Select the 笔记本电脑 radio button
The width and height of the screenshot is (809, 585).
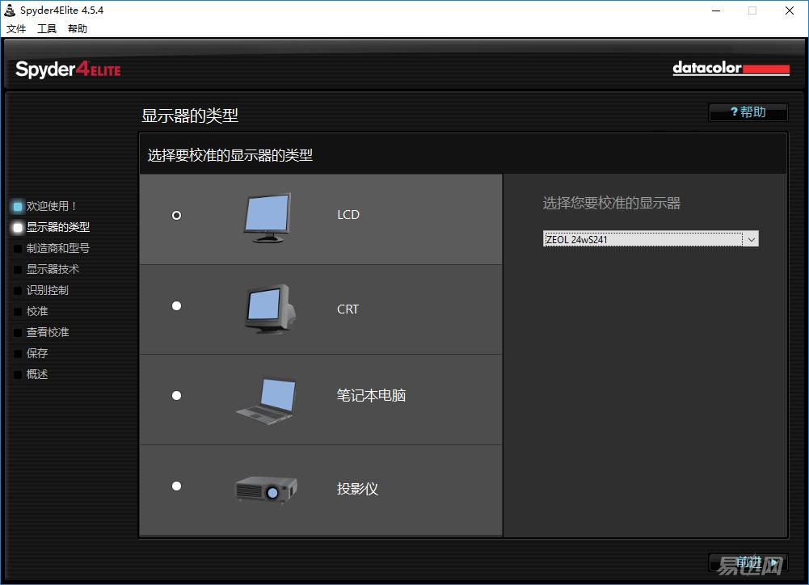coord(176,396)
